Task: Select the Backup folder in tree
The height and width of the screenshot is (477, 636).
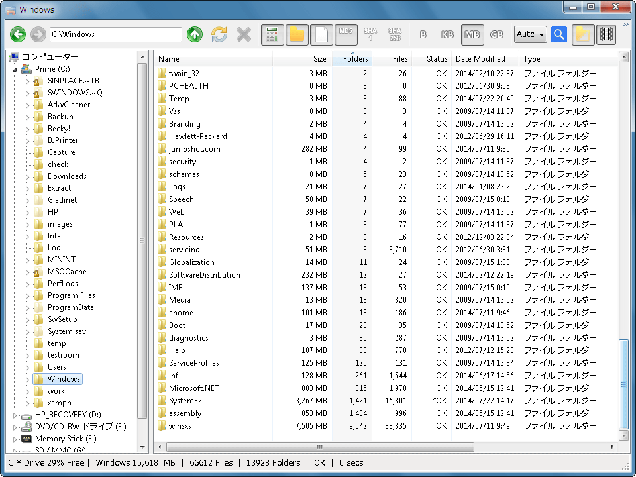Action: coord(60,117)
